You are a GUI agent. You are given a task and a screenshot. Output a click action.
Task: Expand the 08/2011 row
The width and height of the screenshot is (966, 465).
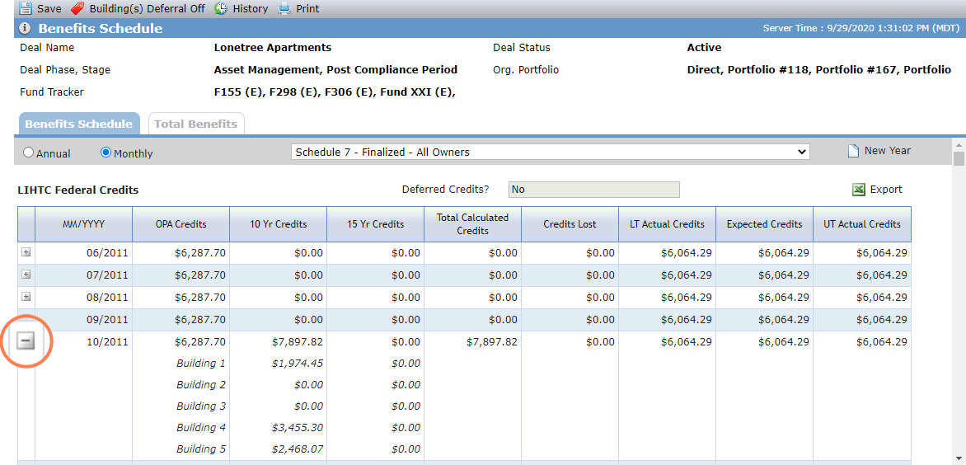tap(26, 297)
